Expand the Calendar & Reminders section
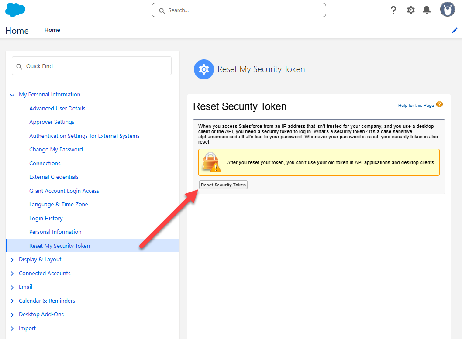 coord(12,301)
